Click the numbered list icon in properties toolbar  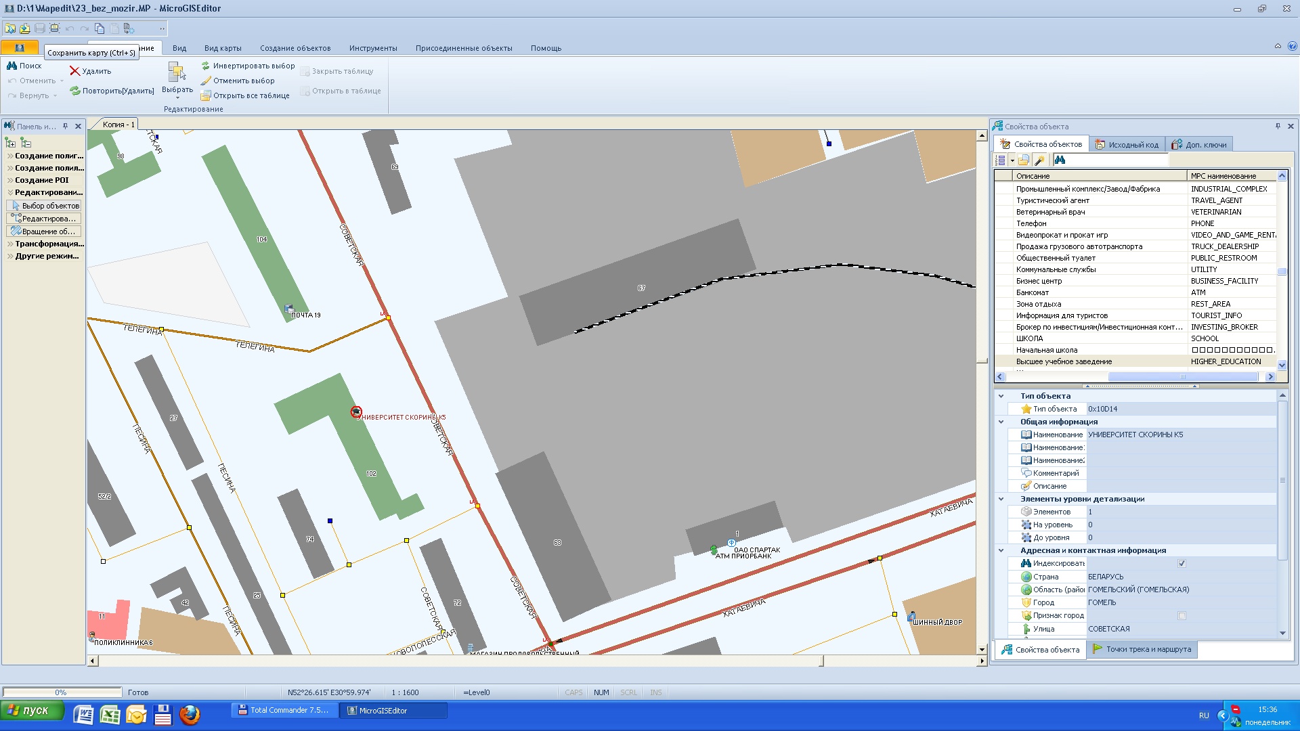coord(1001,160)
